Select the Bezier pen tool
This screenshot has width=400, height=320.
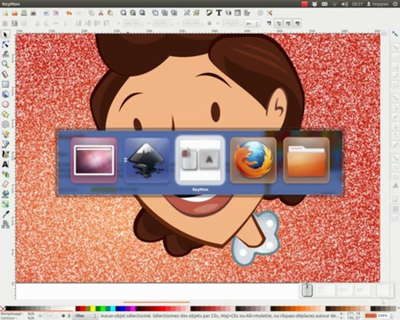click(x=5, y=144)
